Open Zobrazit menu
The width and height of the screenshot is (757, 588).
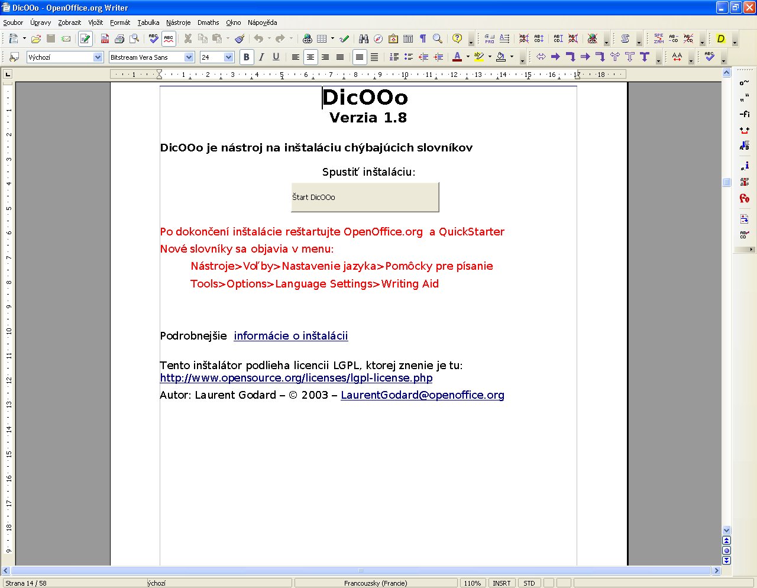click(70, 22)
